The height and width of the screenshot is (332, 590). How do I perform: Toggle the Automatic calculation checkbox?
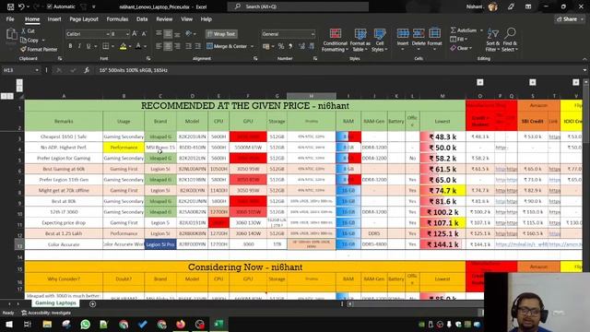[49, 6]
